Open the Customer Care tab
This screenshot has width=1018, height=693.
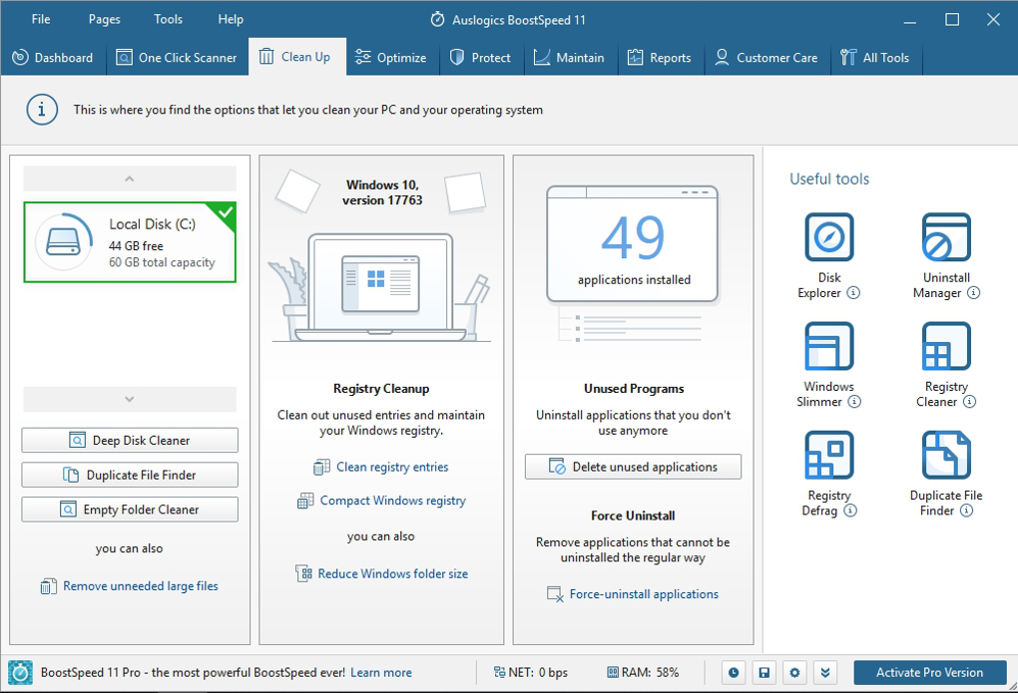tap(766, 58)
